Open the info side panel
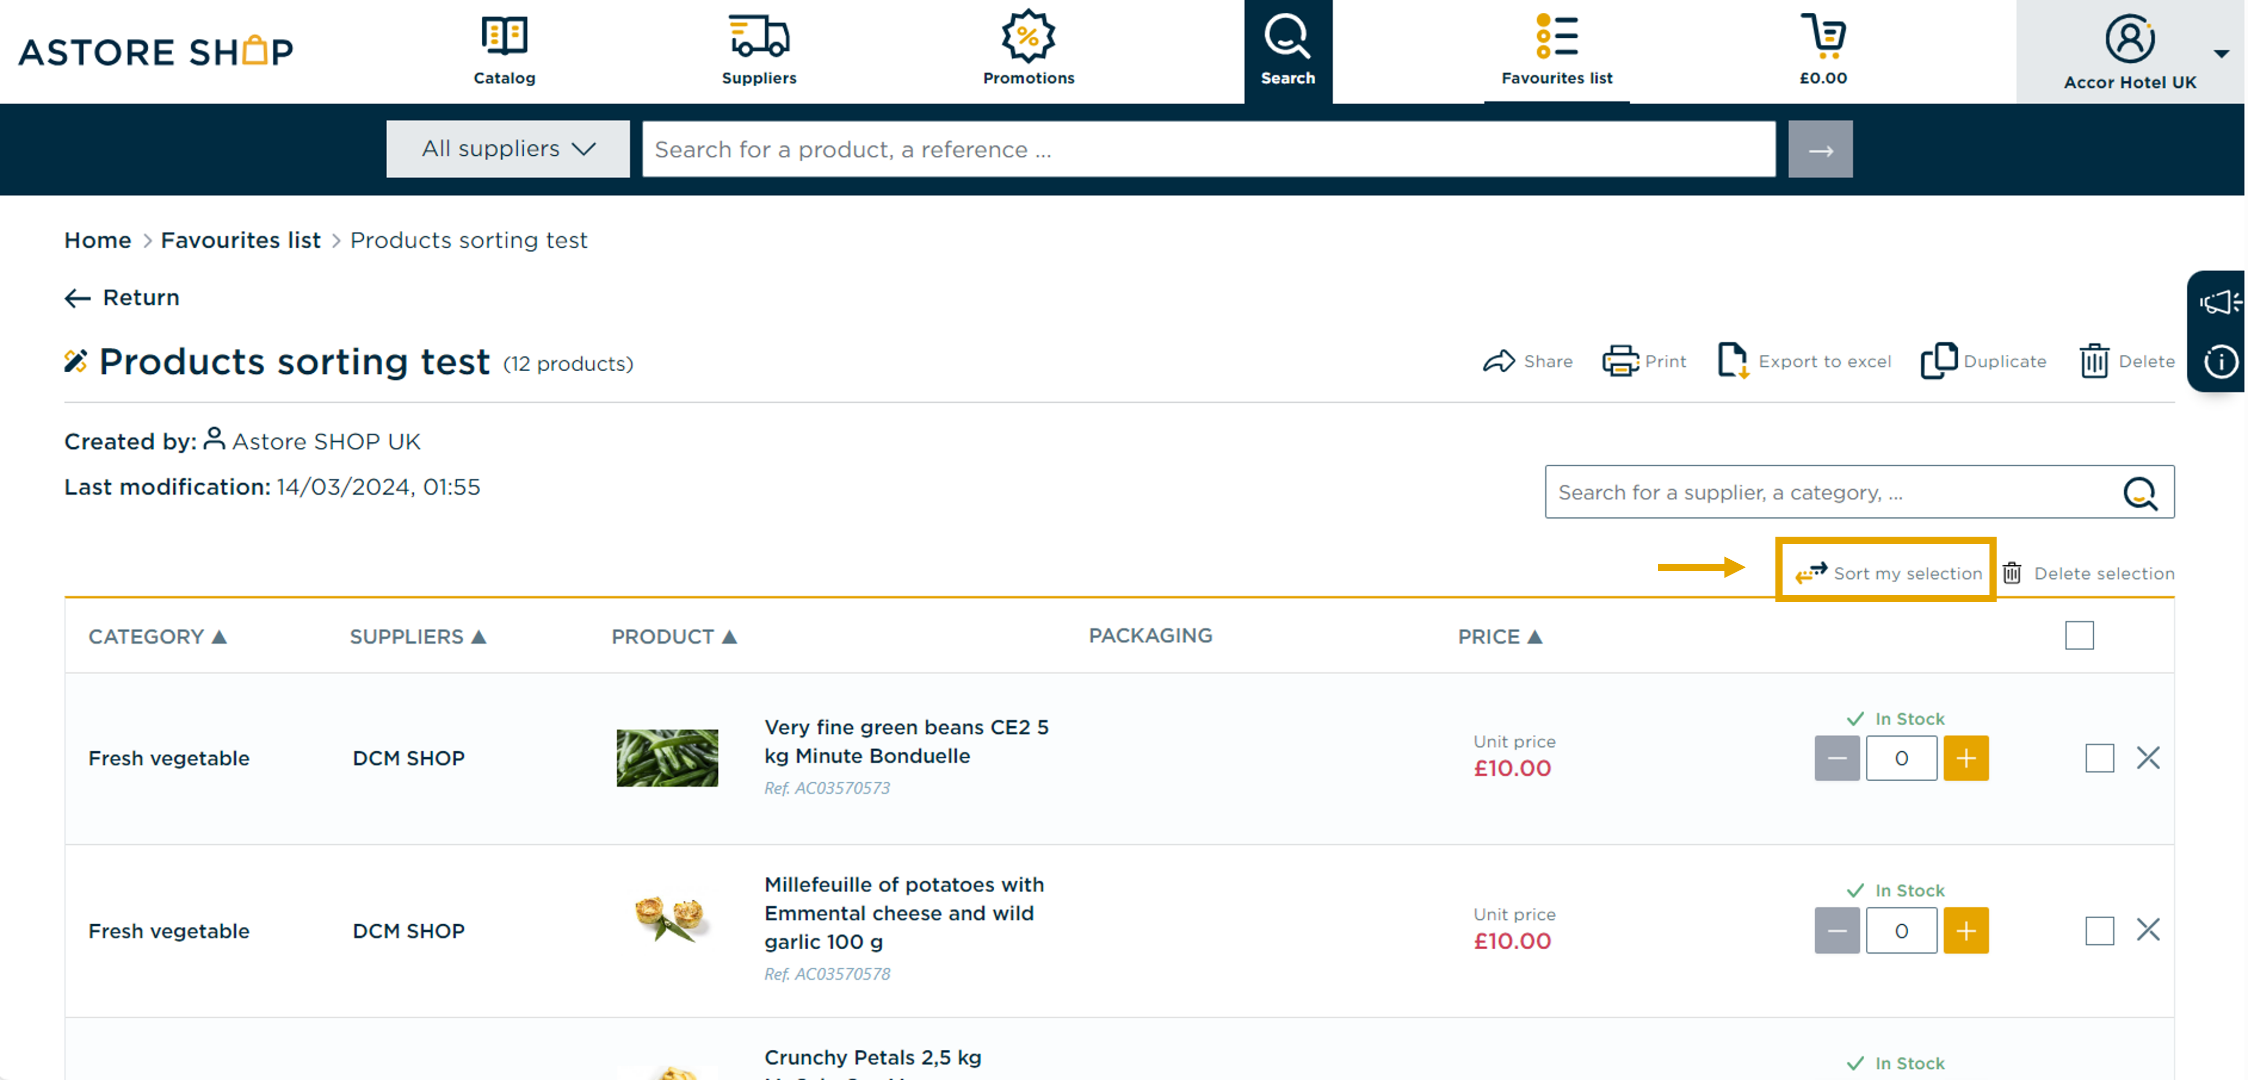 [x=2220, y=362]
